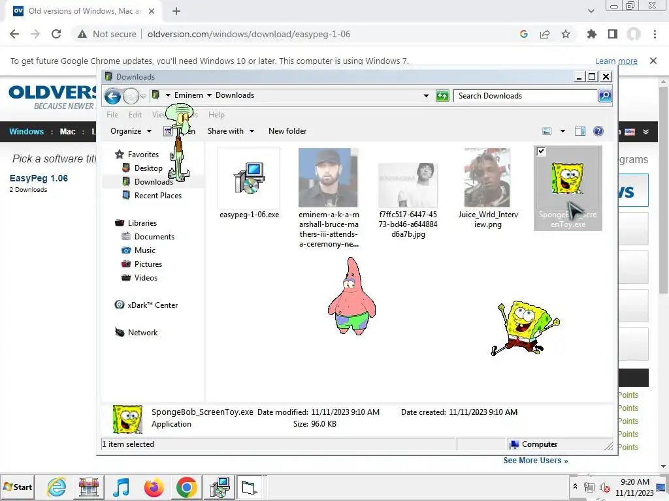The height and width of the screenshot is (501, 669).
Task: Select the eminem-a-k-a-marshall image thumbnail
Action: point(328,177)
